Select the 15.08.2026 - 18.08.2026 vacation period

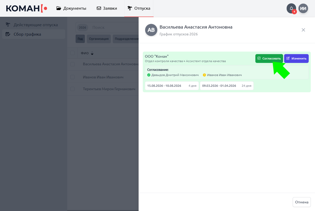click(172, 86)
